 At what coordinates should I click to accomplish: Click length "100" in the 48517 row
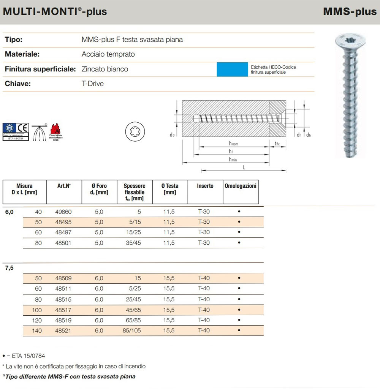point(37,310)
